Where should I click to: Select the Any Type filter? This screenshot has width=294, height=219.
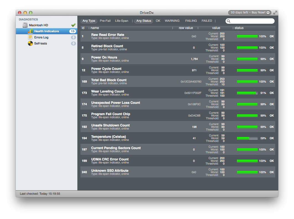point(89,21)
